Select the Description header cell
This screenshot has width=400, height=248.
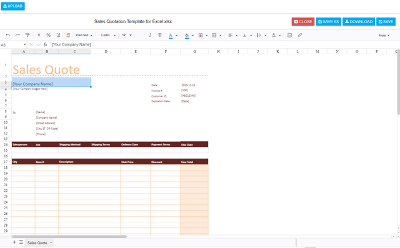click(x=89, y=162)
